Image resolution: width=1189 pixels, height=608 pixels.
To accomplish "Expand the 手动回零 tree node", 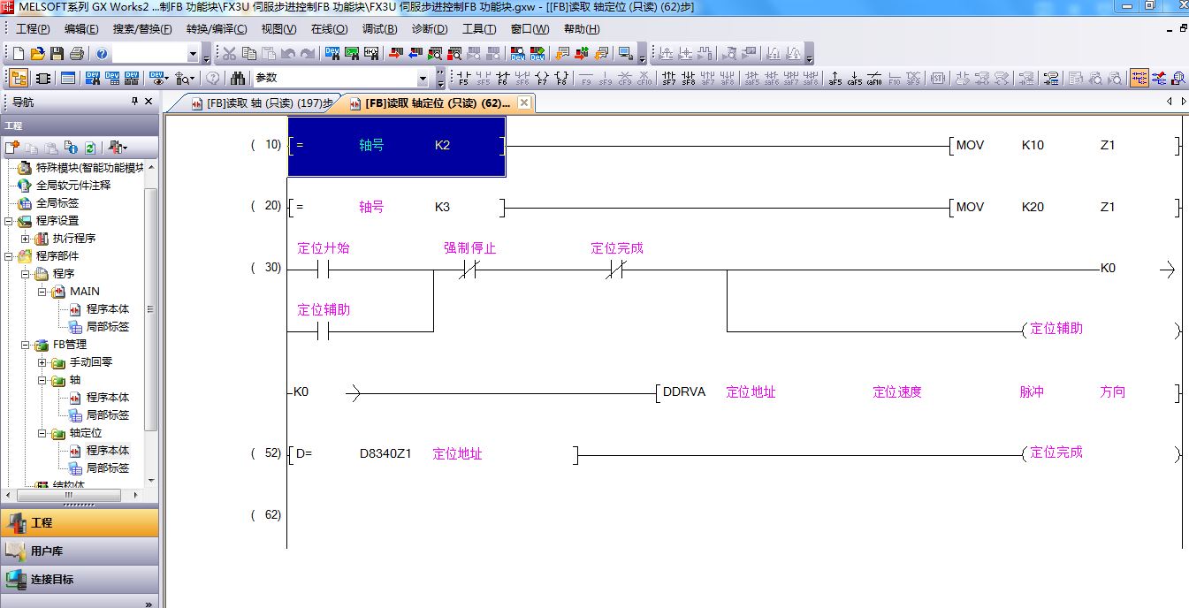I will tap(42, 362).
